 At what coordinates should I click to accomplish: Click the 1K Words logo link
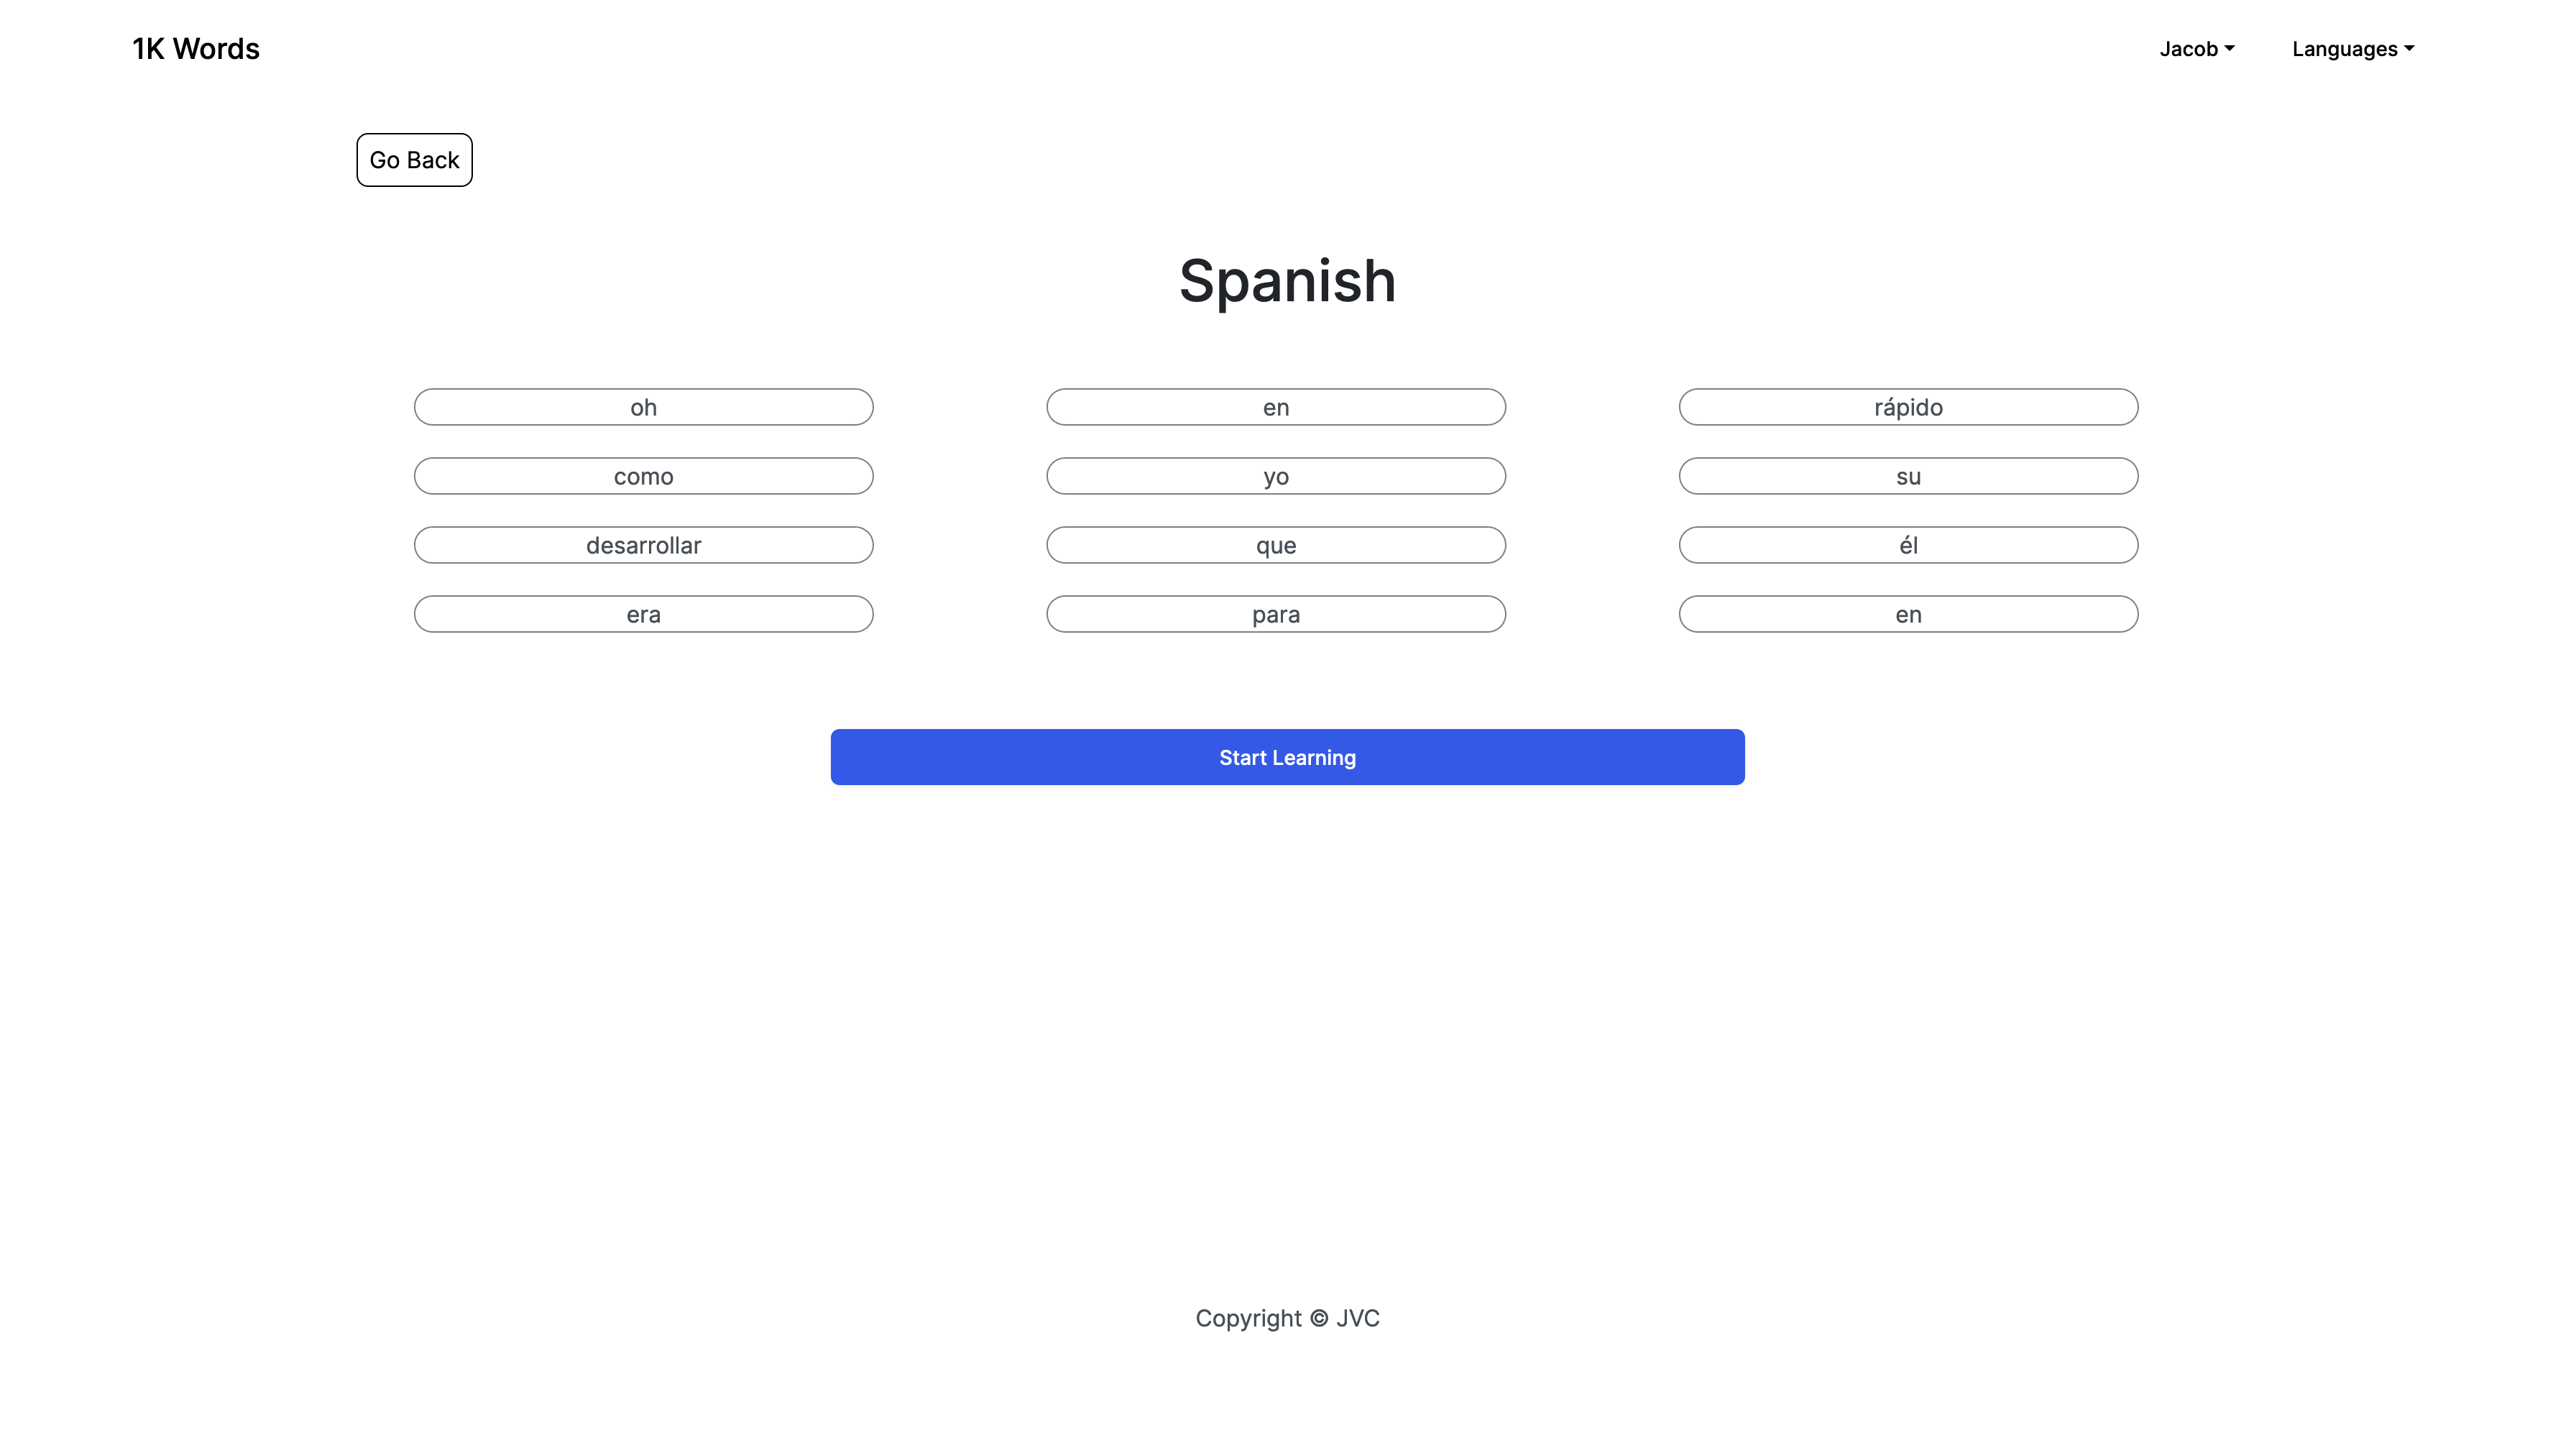click(196, 48)
